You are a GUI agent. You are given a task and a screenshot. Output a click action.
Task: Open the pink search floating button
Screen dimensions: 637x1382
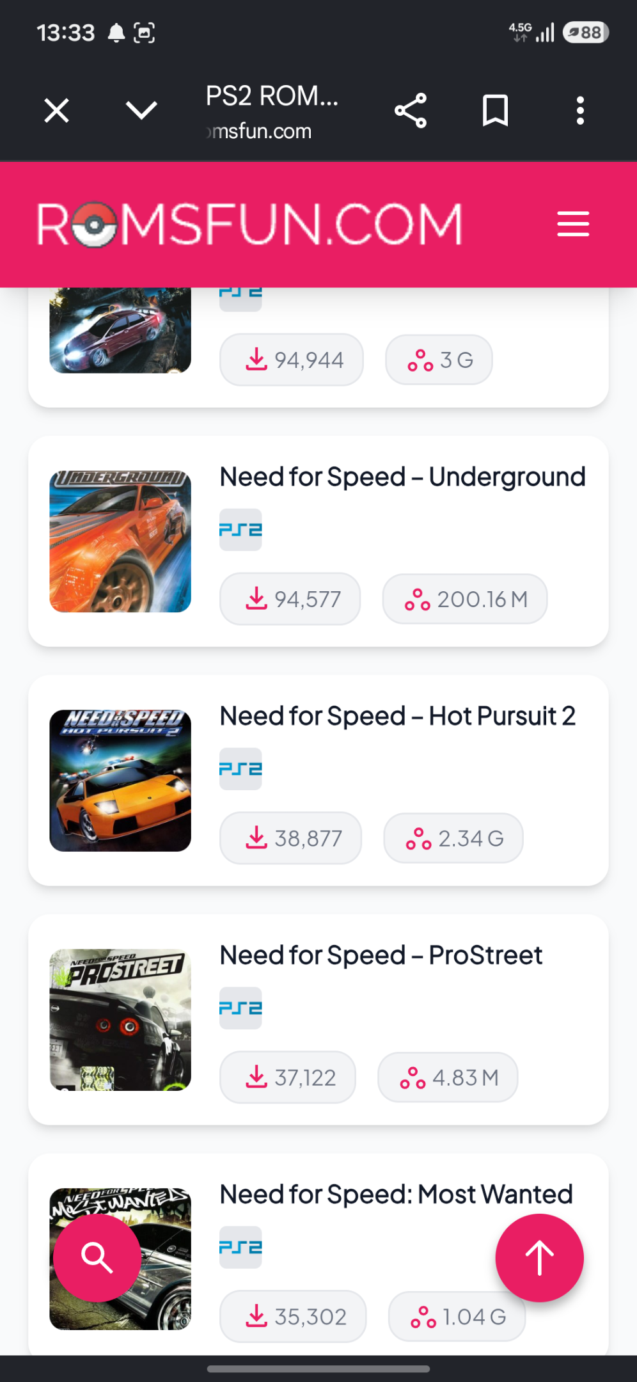pos(97,1258)
